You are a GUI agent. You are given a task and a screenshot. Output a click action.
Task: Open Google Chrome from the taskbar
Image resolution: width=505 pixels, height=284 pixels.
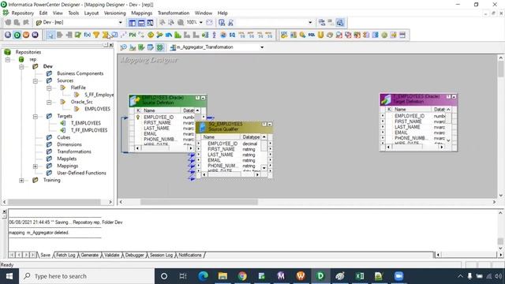click(242, 276)
